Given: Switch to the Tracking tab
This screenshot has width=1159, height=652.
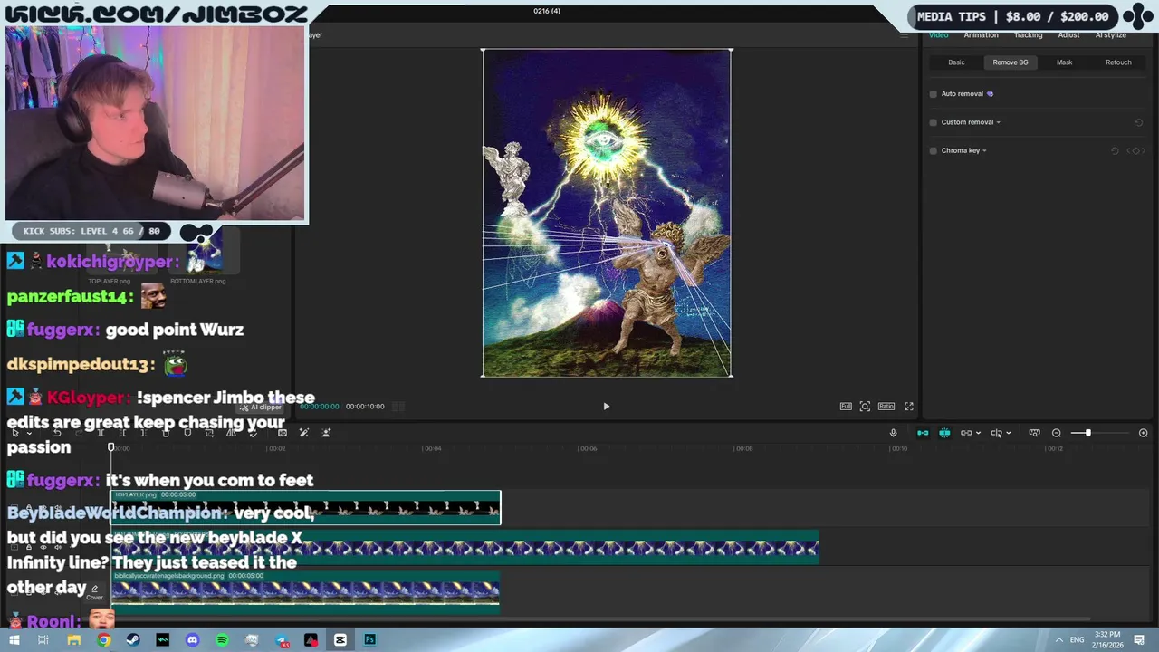Looking at the screenshot, I should point(1028,35).
